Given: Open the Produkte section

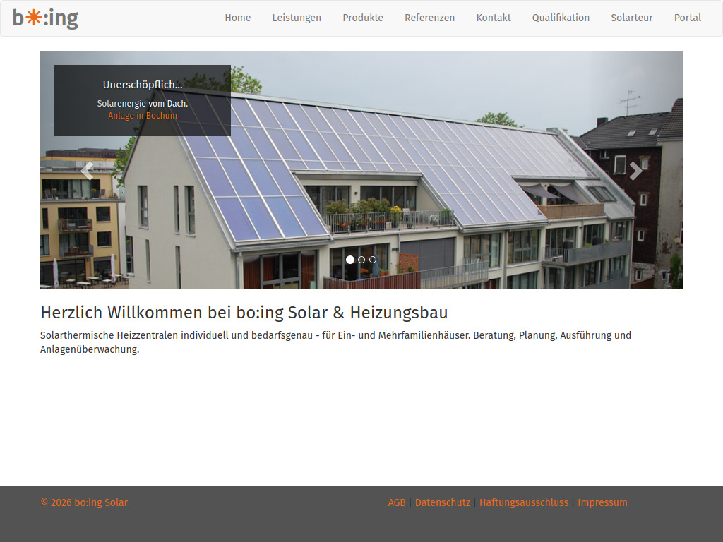Looking at the screenshot, I should (363, 18).
